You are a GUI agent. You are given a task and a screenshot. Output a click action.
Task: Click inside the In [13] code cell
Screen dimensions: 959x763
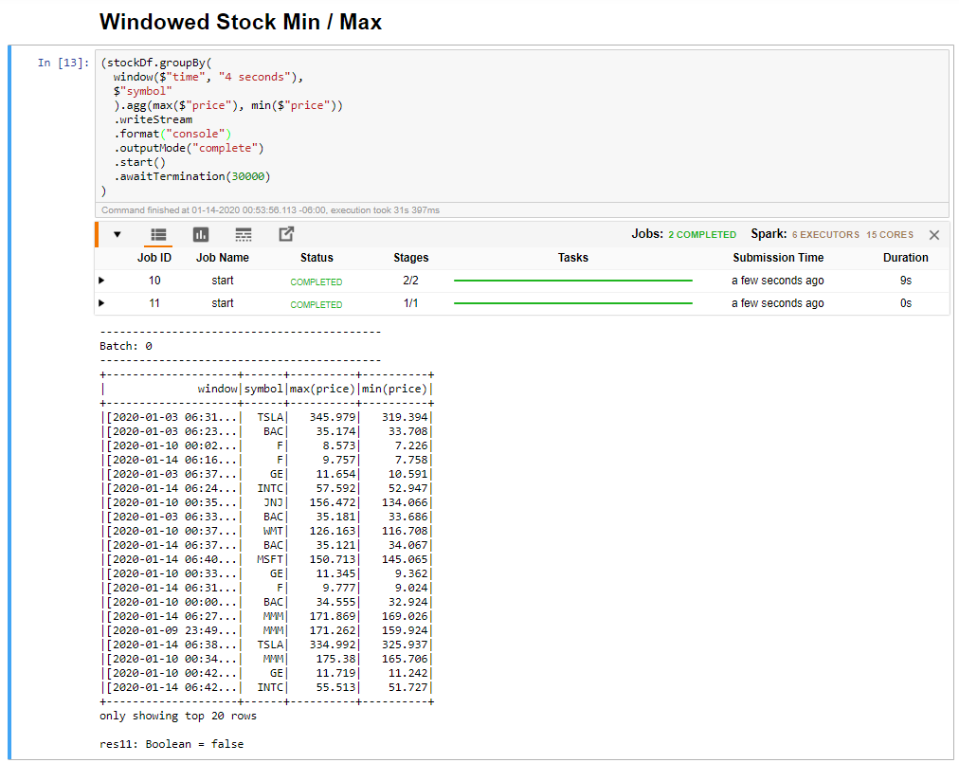pos(379,123)
